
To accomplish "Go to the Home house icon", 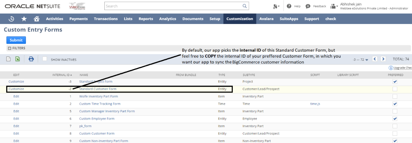I will coord(36,19).
